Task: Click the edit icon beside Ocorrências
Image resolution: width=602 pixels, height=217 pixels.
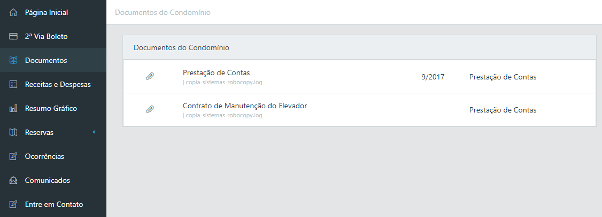Action: (13, 156)
